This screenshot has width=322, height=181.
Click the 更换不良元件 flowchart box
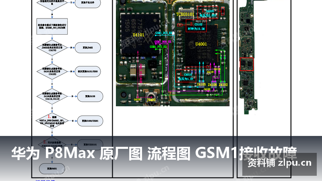88,3
